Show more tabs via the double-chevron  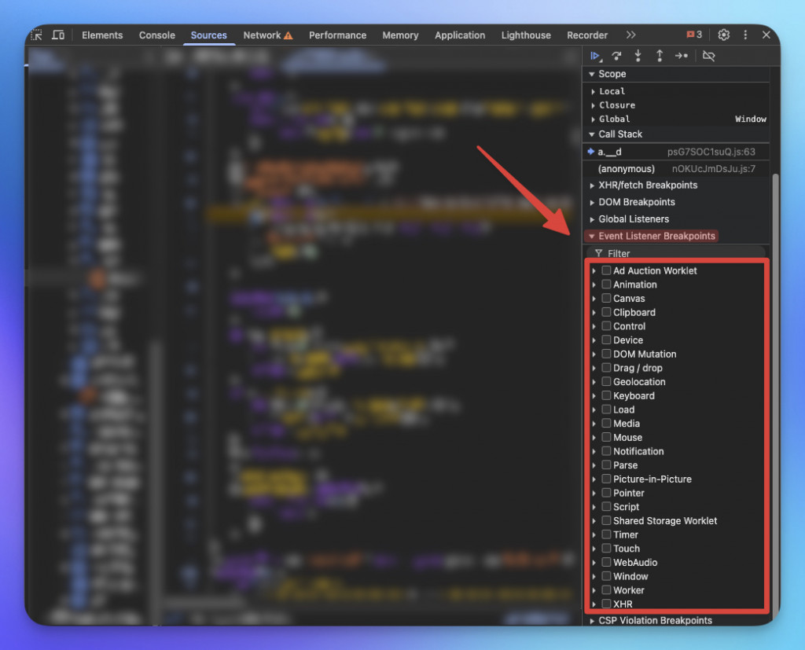click(x=631, y=35)
